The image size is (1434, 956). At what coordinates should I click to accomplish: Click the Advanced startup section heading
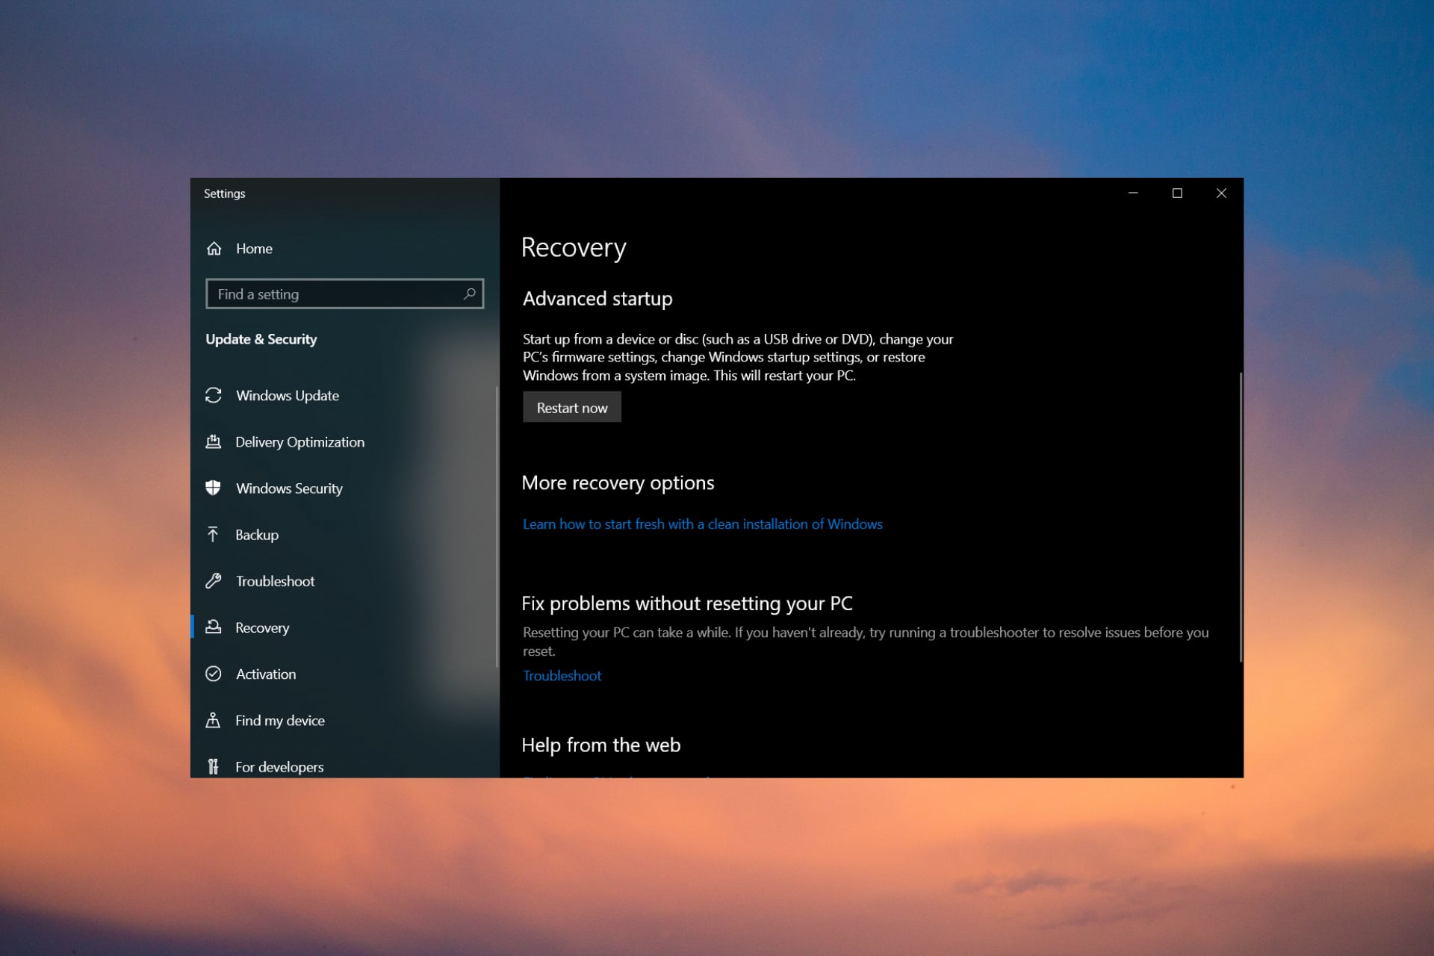click(597, 298)
